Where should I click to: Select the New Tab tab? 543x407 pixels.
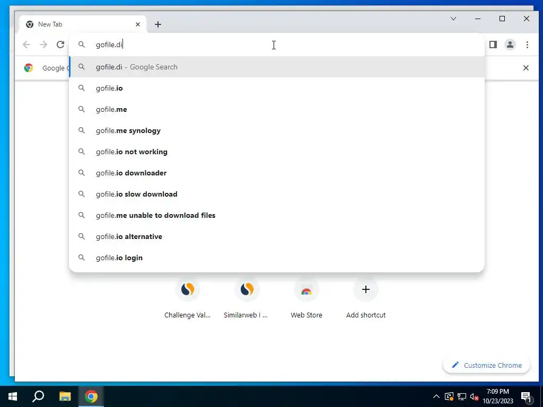(x=83, y=24)
